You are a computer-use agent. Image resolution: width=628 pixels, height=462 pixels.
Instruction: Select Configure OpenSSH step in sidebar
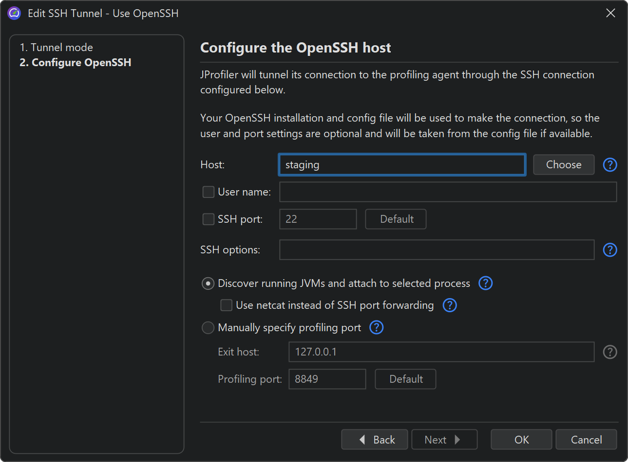tap(76, 62)
